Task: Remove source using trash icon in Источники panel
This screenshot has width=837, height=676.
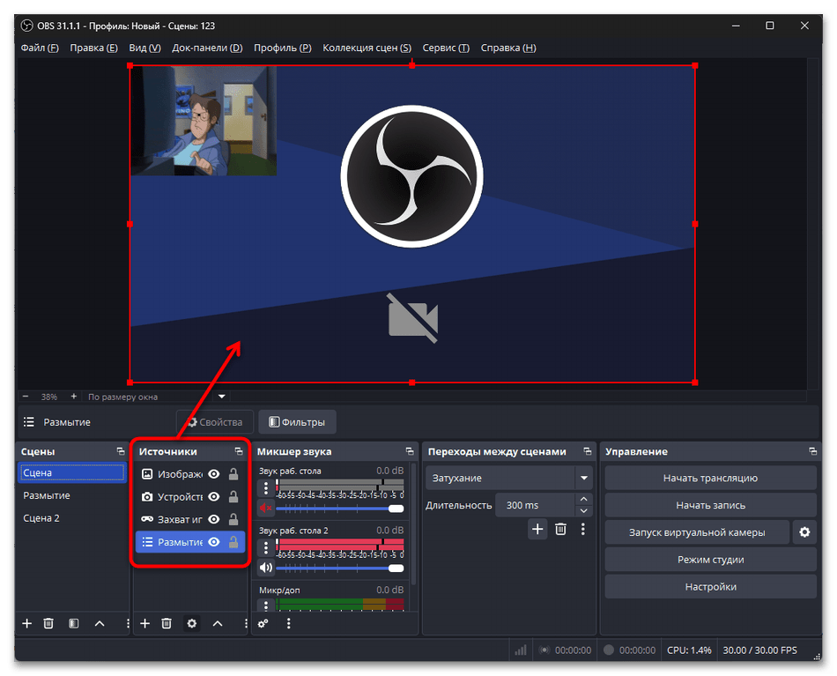Action: point(167,623)
